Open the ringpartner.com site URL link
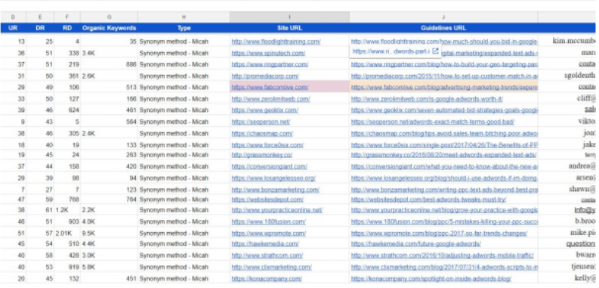 [x=270, y=65]
